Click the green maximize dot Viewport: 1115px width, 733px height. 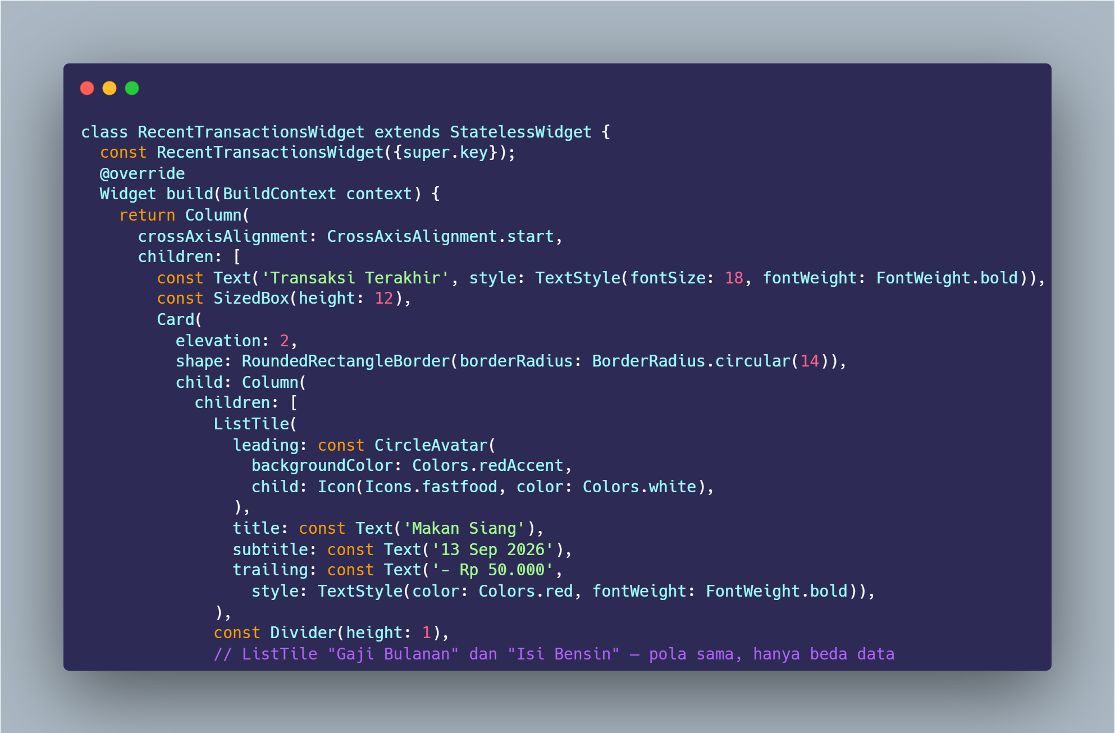point(132,88)
